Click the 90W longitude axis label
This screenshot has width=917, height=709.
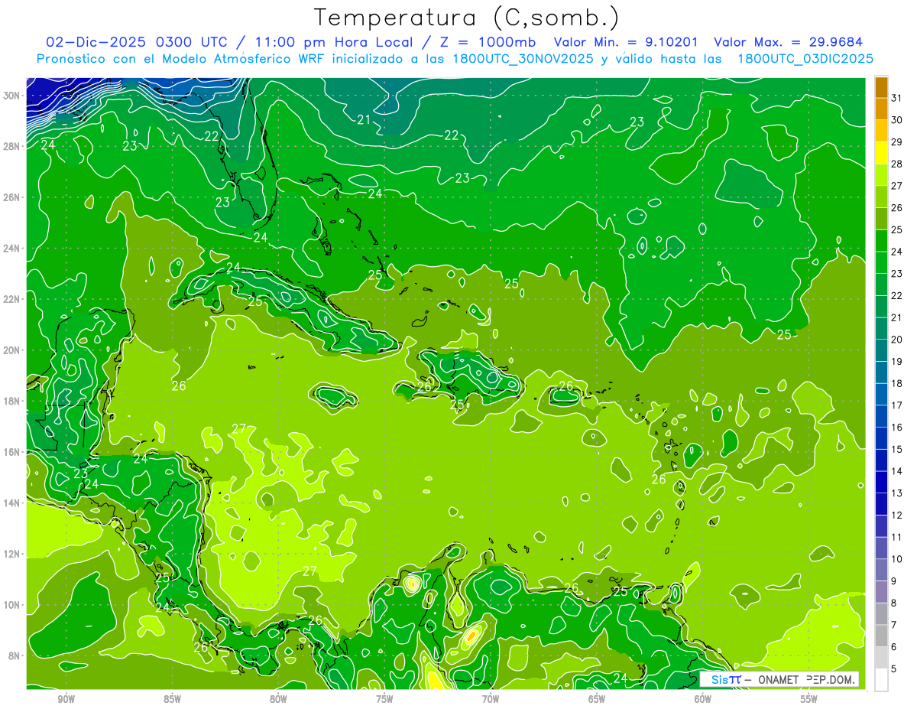(x=66, y=699)
